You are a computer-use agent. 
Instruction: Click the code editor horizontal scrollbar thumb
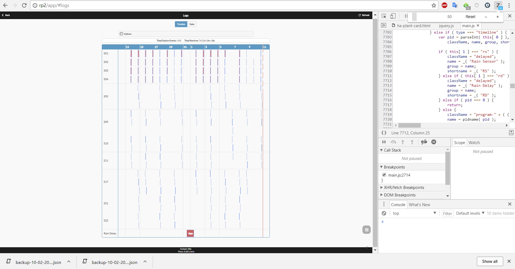click(x=409, y=125)
